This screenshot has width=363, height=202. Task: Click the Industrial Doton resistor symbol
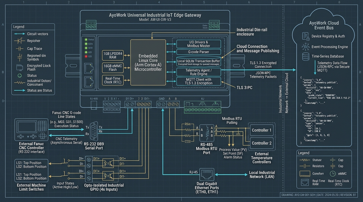point(20,83)
